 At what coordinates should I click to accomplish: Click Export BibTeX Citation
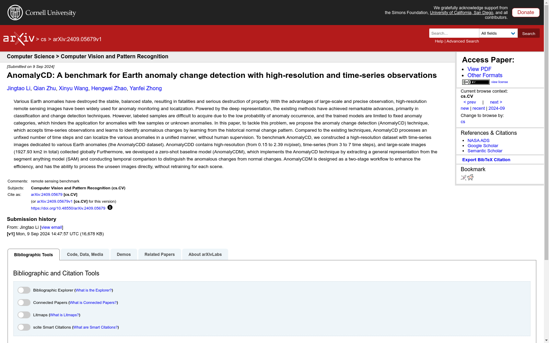(486, 160)
